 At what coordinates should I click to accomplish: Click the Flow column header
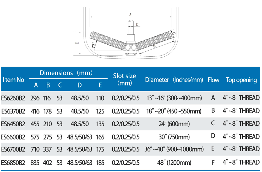pos(213,80)
